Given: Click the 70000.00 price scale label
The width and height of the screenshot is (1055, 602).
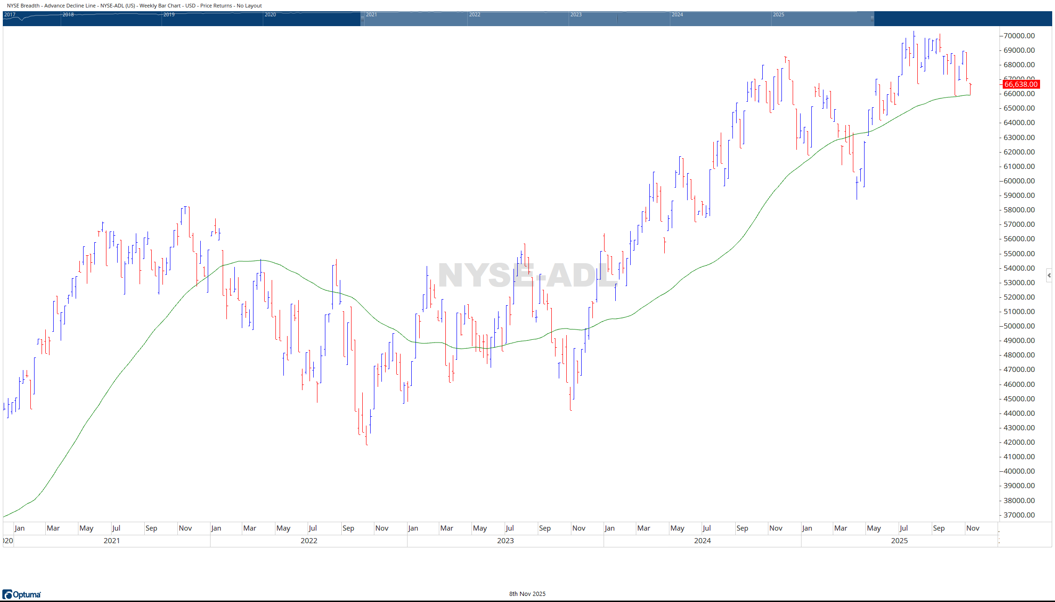Looking at the screenshot, I should click(1019, 36).
